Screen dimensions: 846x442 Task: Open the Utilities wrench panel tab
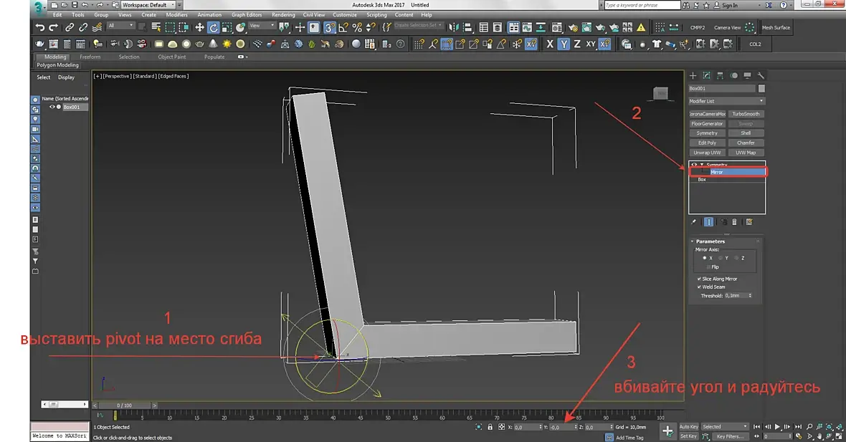coord(761,75)
